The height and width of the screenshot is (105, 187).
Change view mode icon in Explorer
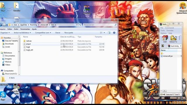[101, 33]
